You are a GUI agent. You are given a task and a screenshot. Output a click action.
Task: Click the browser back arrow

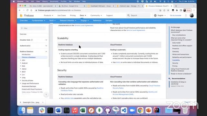click(20, 10)
